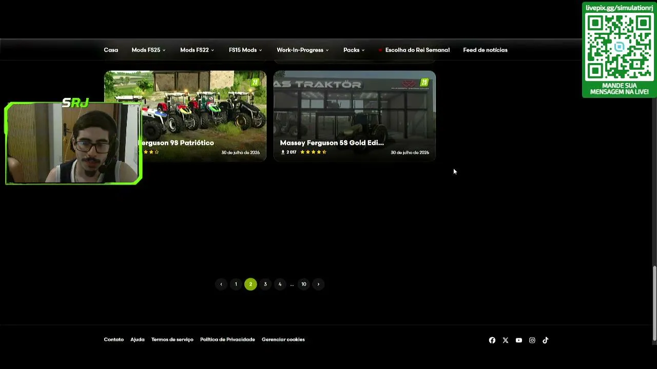Click the page vertical scrollbar thumb
The width and height of the screenshot is (657, 369).
654,303
